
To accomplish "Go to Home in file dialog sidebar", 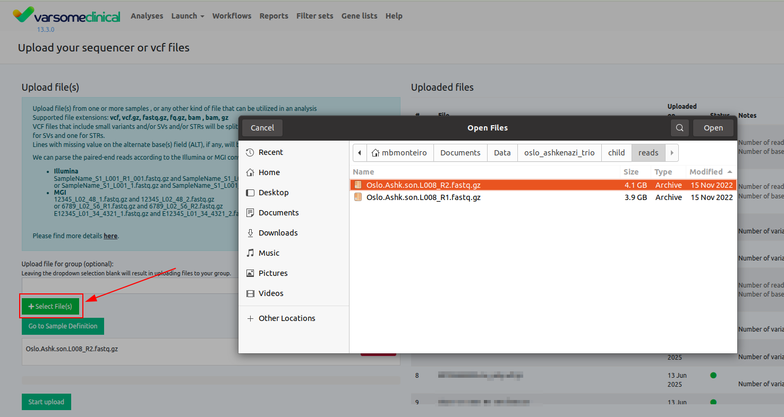I will 269,172.
